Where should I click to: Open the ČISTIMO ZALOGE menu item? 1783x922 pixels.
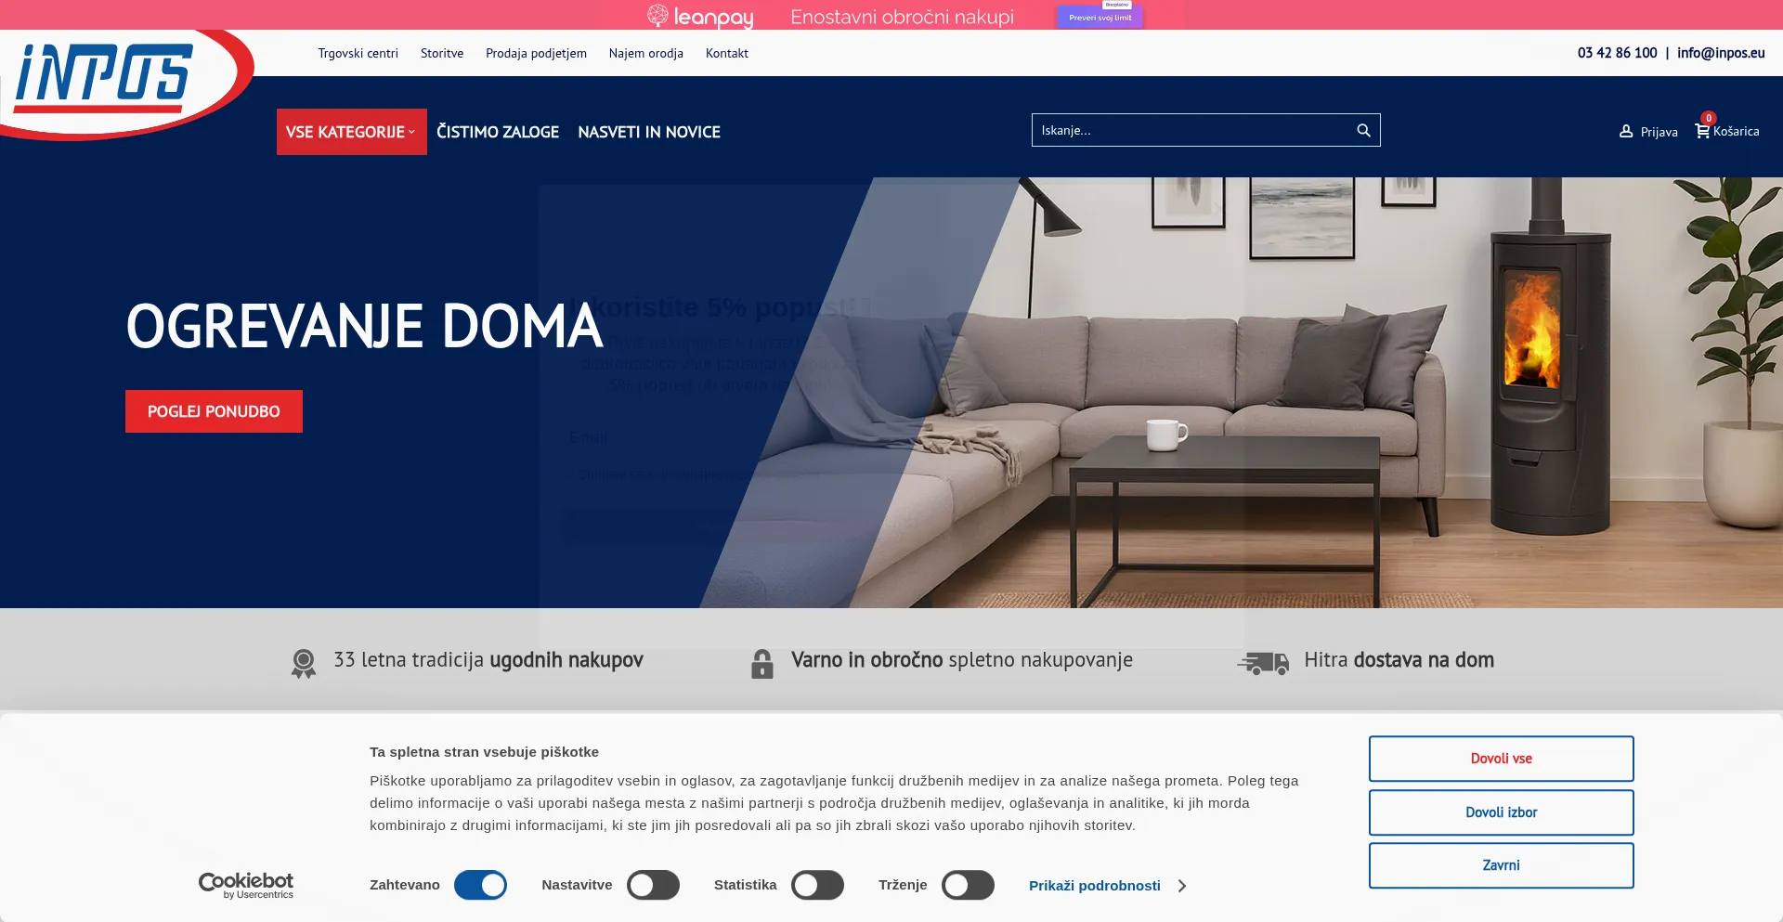point(498,132)
